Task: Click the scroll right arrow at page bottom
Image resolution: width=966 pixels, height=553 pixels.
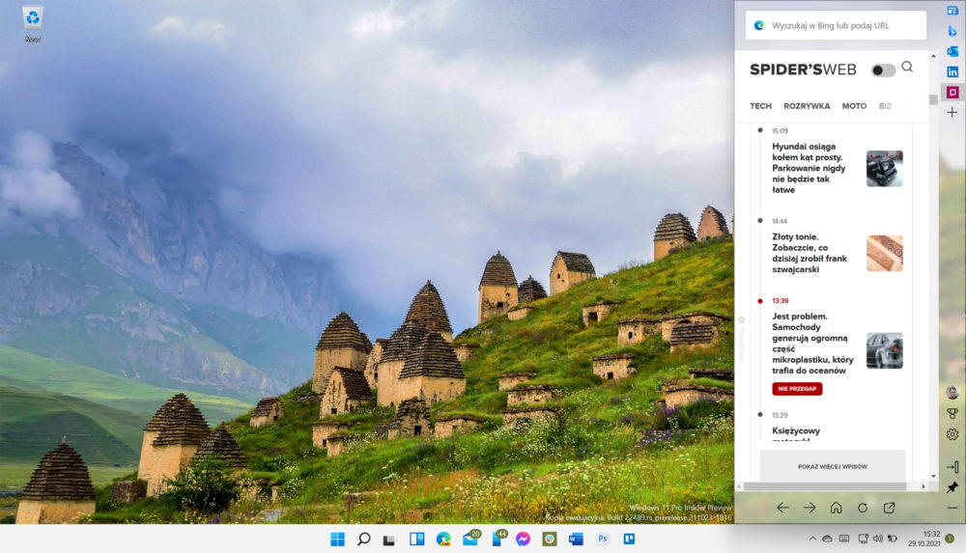Action: click(923, 486)
